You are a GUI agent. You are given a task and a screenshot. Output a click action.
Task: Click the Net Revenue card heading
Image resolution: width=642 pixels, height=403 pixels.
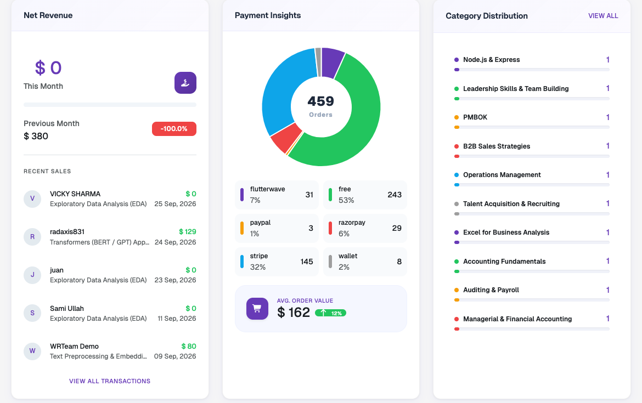(x=48, y=15)
